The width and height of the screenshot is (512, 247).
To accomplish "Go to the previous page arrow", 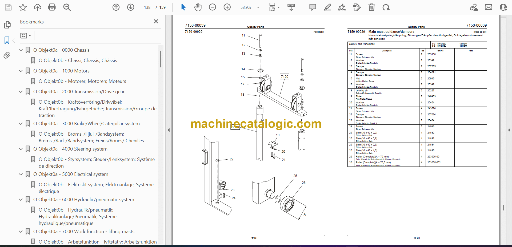I will coord(116,7).
